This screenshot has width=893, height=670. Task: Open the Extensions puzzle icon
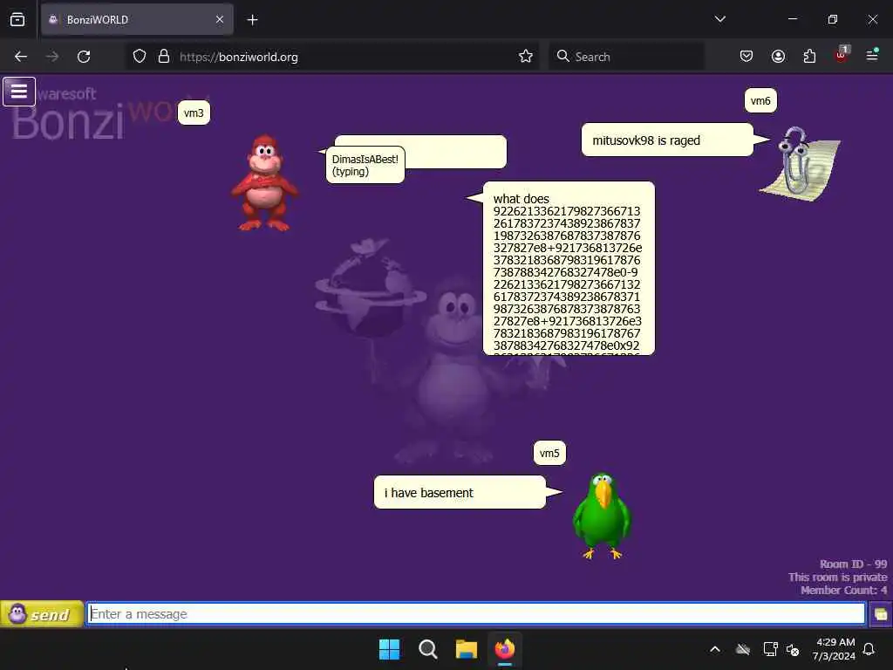tap(809, 57)
